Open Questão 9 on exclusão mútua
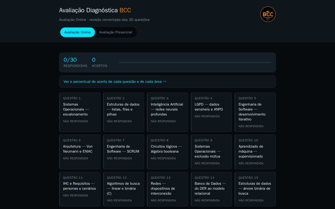This screenshot has height=209, width=335. [211, 152]
